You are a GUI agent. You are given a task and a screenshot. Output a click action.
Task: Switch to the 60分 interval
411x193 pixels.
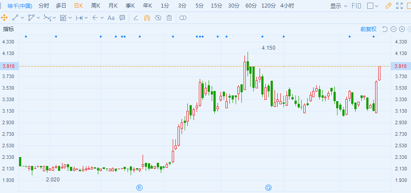(251, 6)
